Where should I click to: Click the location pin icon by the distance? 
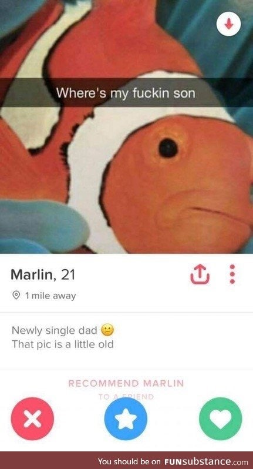click(x=16, y=296)
